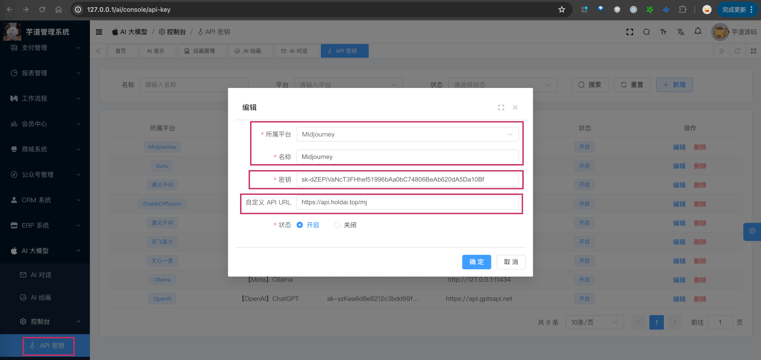
Task: Click the 确定 confirm button
Action: (x=476, y=262)
